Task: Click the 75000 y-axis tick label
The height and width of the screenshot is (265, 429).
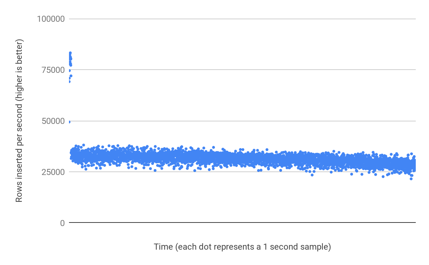Action: (53, 70)
